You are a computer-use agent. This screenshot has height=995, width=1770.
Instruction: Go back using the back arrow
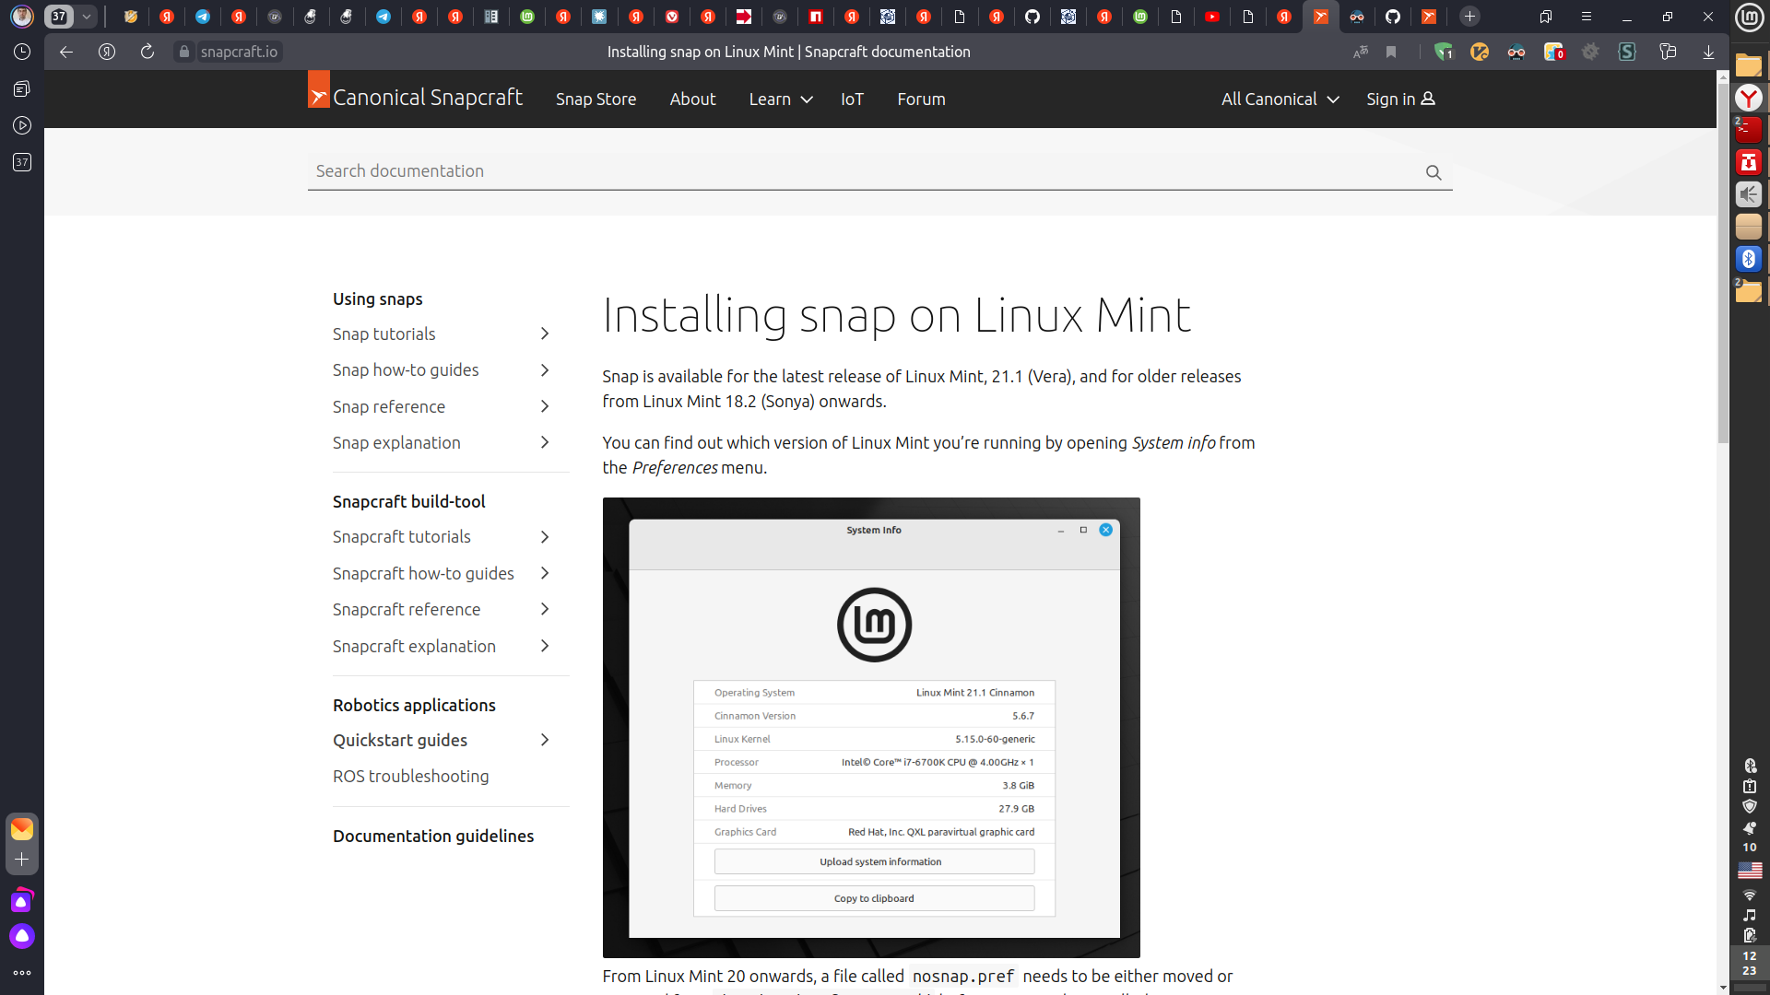(65, 53)
